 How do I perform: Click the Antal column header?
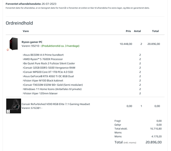tap(138, 31)
